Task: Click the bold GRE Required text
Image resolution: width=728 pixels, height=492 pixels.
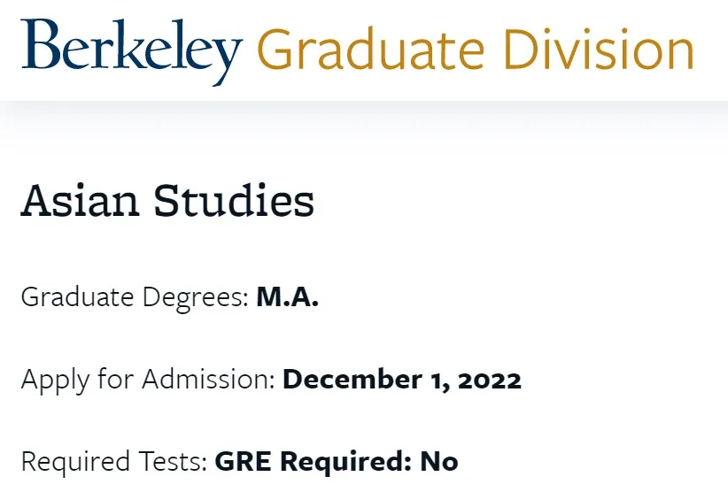Action: pos(313,461)
